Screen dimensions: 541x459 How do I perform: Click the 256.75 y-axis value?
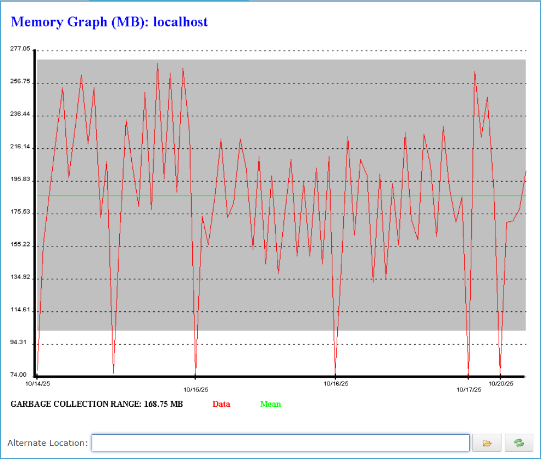coord(20,82)
